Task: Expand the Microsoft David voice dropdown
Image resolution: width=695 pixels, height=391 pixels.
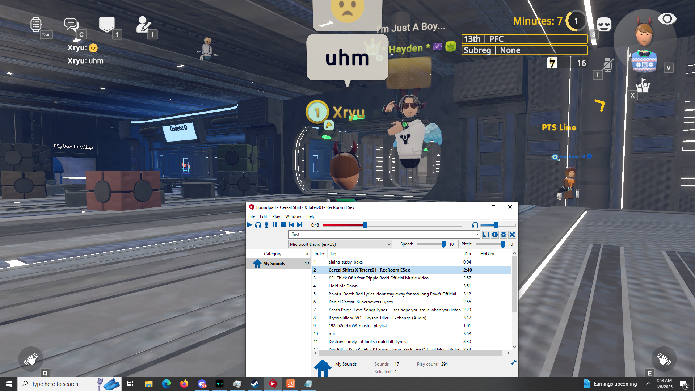Action: click(389, 244)
